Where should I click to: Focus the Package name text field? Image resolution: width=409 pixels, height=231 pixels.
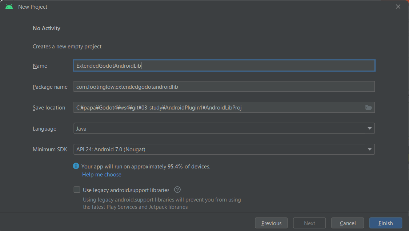(x=224, y=87)
